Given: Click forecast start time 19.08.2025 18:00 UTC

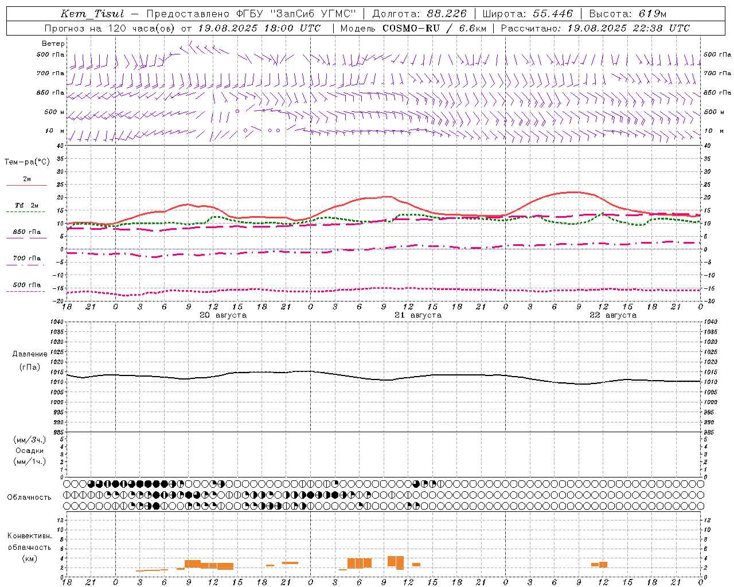Looking at the screenshot, I should 260,28.
